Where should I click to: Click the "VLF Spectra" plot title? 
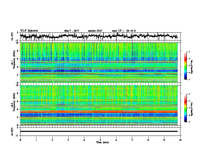[x=29, y=31]
